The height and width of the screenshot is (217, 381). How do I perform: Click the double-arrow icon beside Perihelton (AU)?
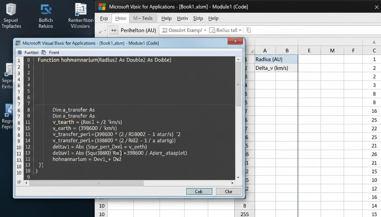pos(114,30)
